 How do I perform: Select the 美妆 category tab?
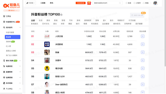pos(48,20)
